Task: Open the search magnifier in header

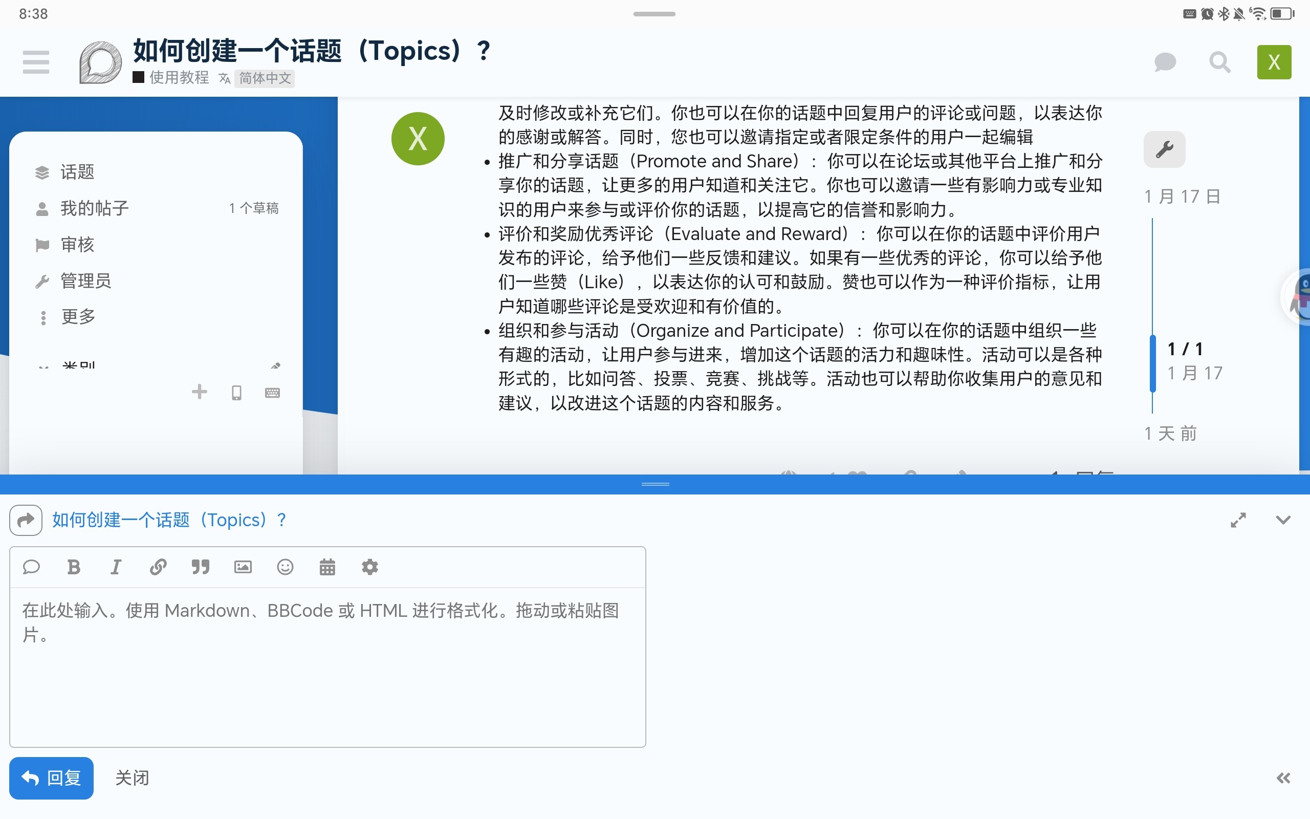Action: point(1219,62)
